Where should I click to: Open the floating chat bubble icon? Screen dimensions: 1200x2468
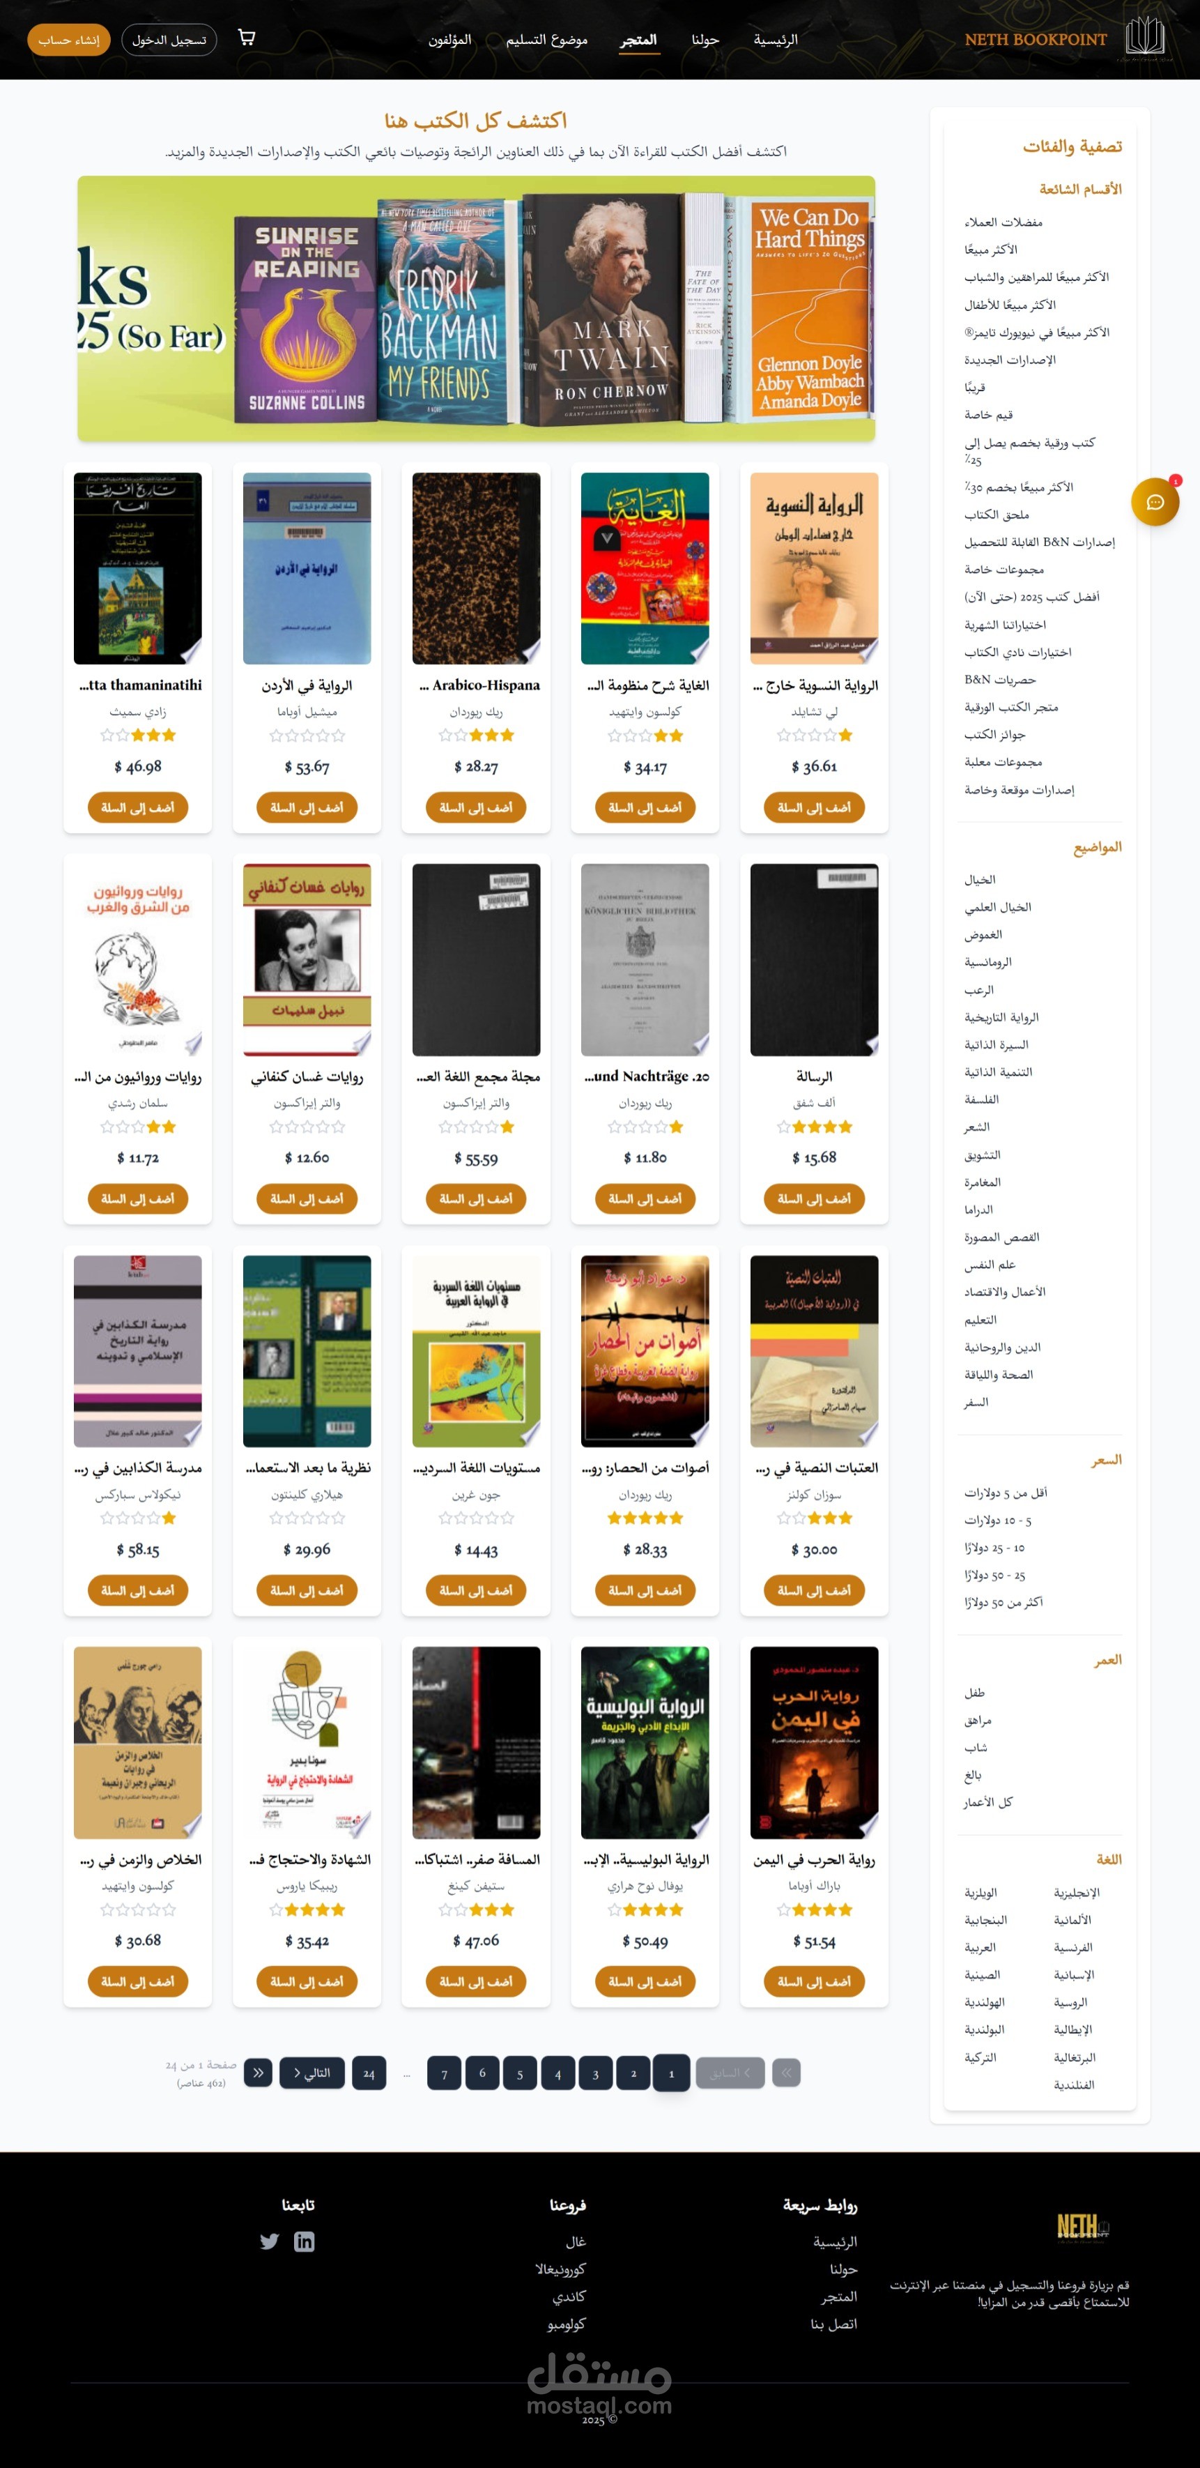pos(1155,502)
